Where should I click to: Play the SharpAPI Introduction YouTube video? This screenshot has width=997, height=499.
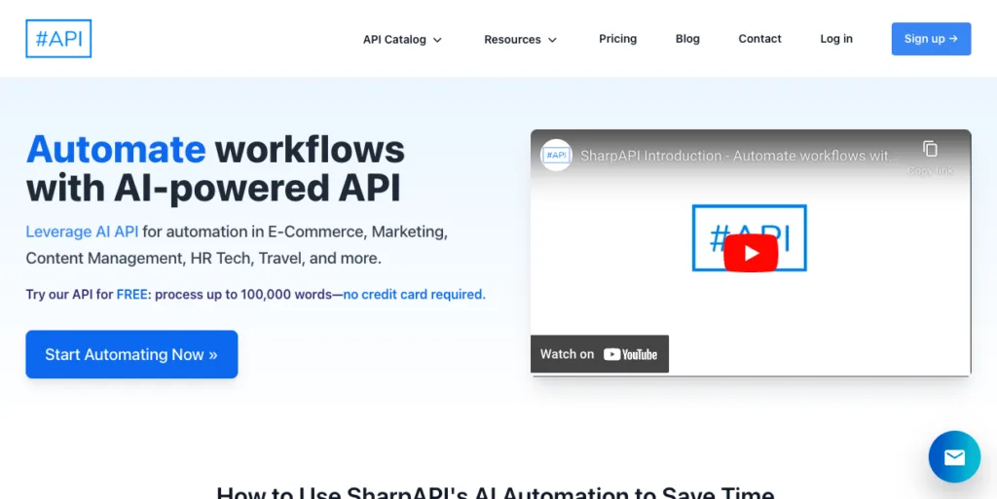pyautogui.click(x=751, y=253)
